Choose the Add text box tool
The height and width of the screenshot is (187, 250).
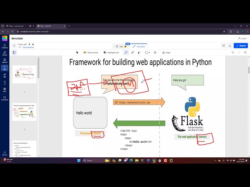pyautogui.click(x=91, y=53)
